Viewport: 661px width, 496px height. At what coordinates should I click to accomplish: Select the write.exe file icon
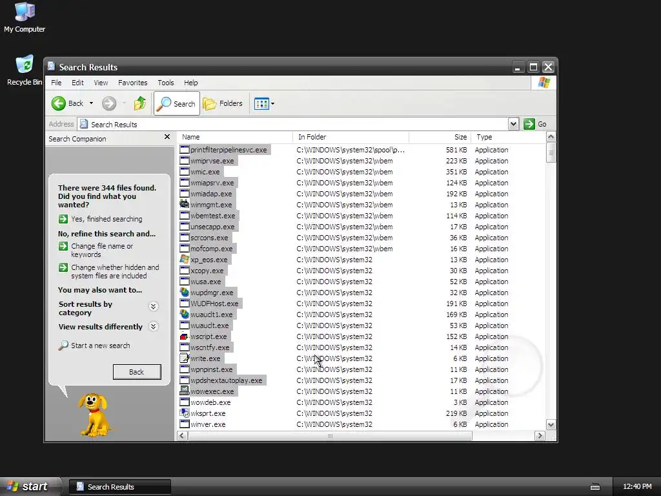(x=184, y=358)
